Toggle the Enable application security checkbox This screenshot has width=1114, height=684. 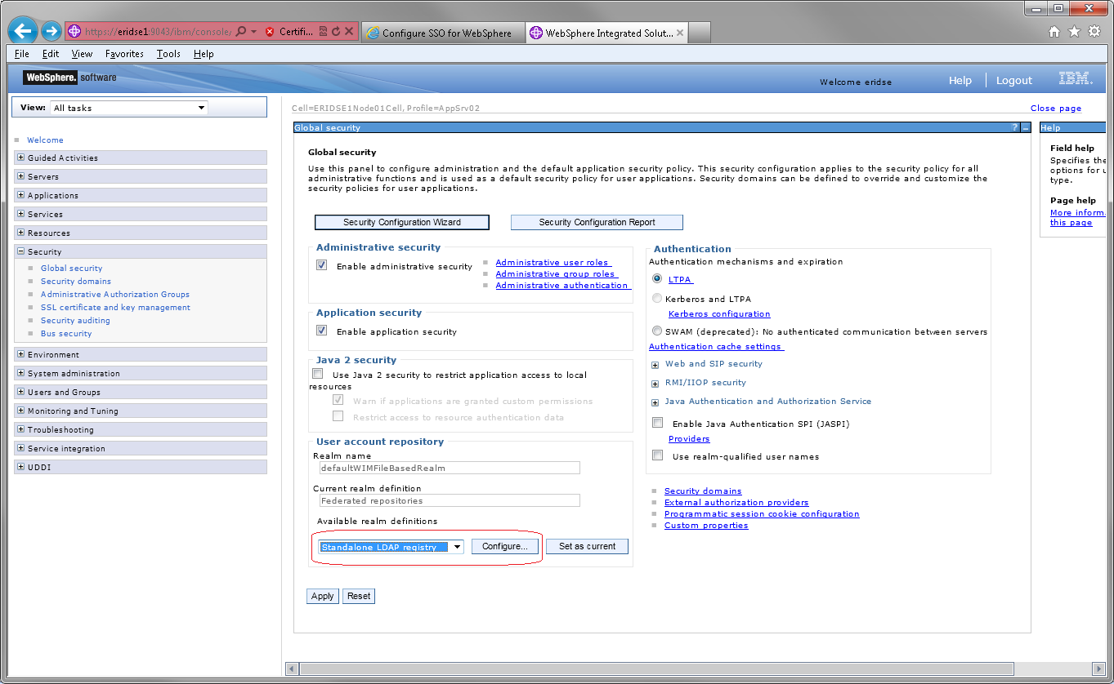pos(322,331)
